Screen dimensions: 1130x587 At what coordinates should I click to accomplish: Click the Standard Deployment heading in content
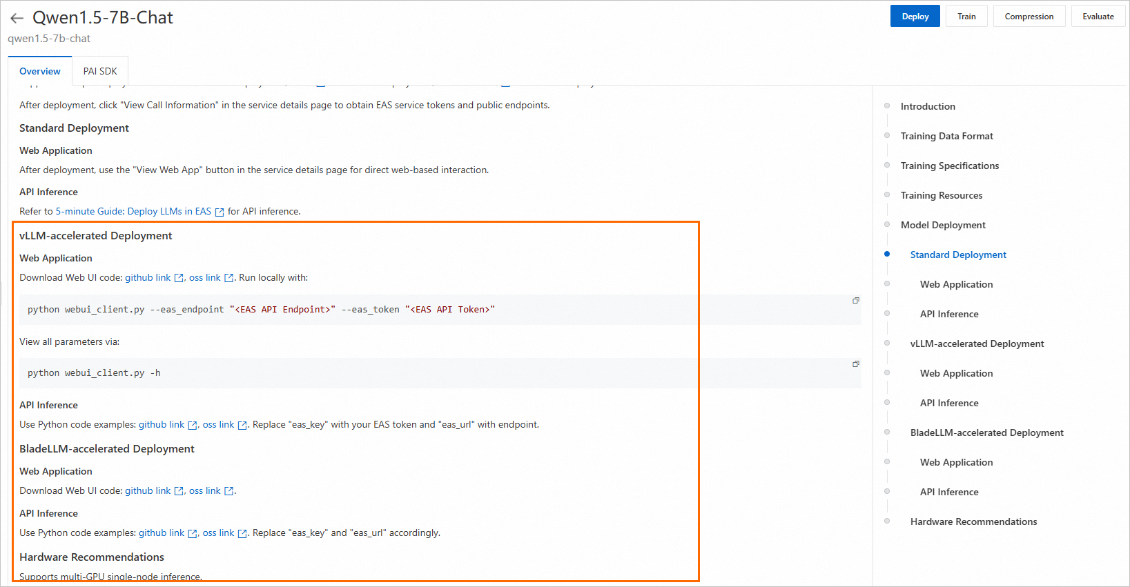(74, 128)
